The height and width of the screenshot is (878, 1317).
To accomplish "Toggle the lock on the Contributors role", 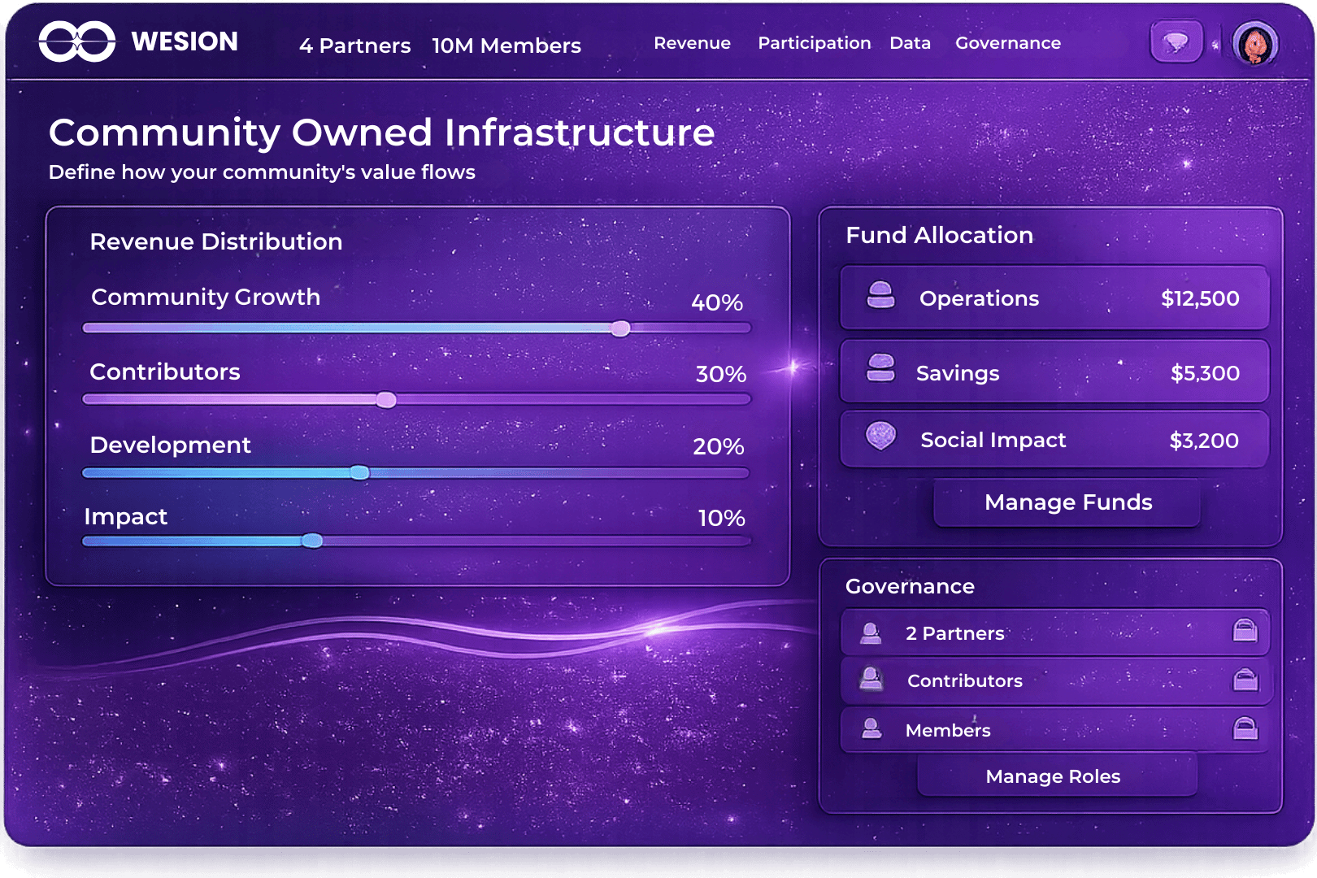I will click(1244, 680).
